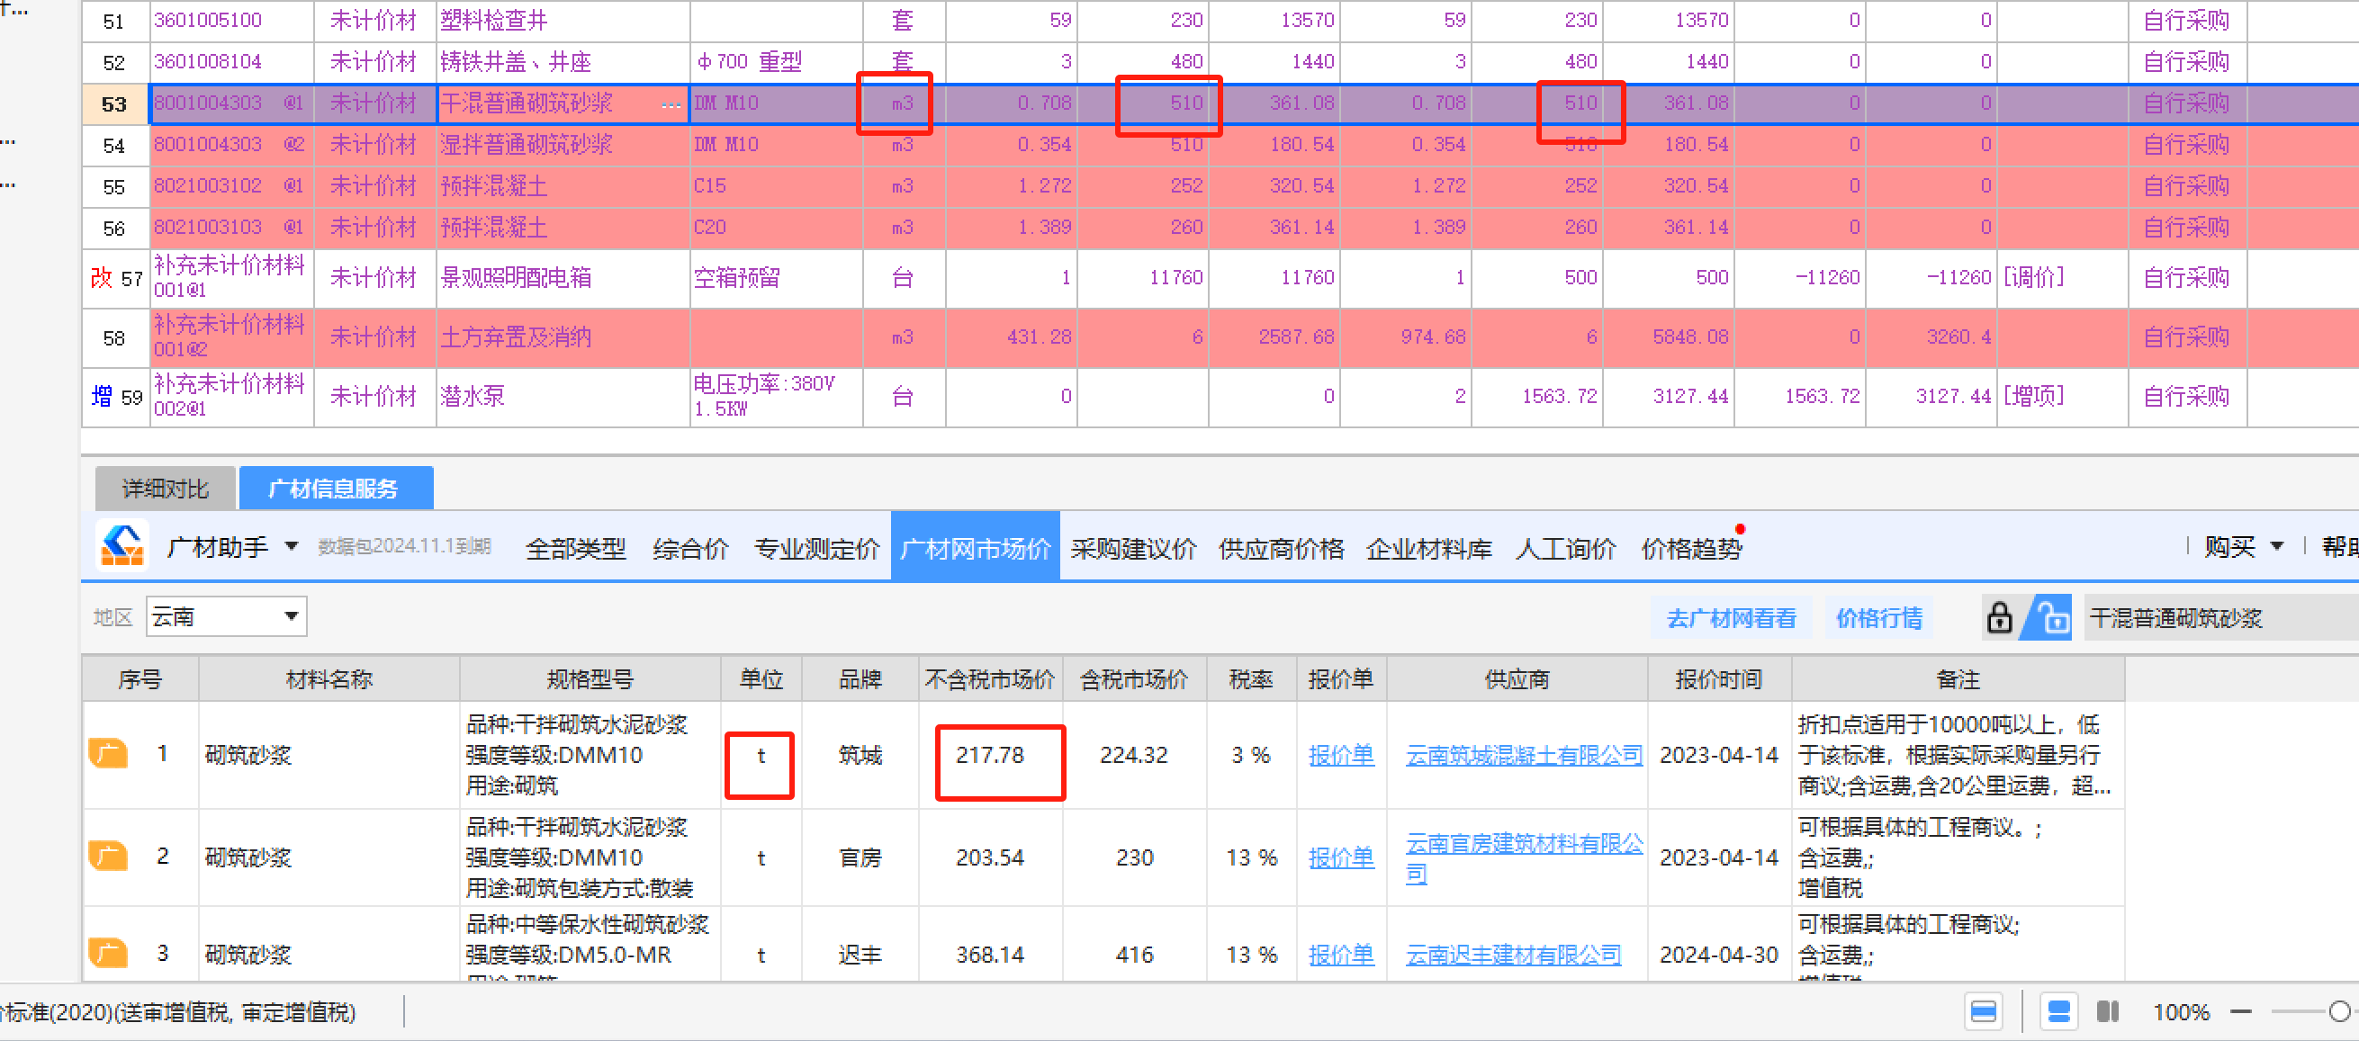The height and width of the screenshot is (1041, 2359).
Task: Select the 供应商价格 tab
Action: click(1280, 548)
